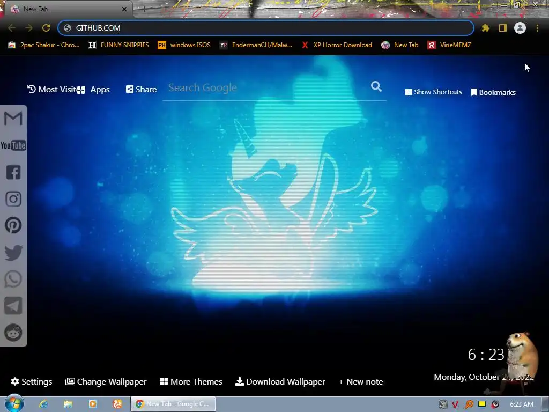Open the Facebook sidebar shortcut
Screen dimensions: 549x412
[x=13, y=172]
